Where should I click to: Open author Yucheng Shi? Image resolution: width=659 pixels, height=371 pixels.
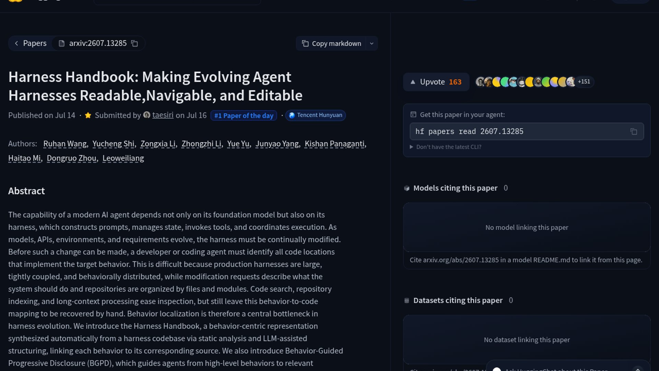(x=113, y=144)
